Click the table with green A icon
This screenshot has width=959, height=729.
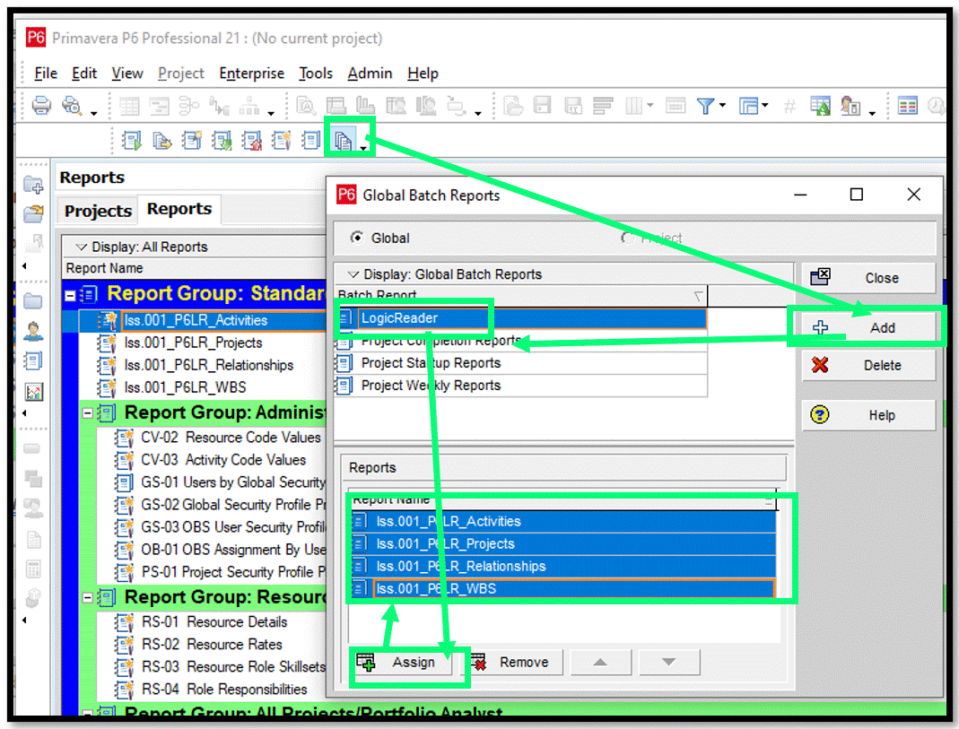coord(820,106)
